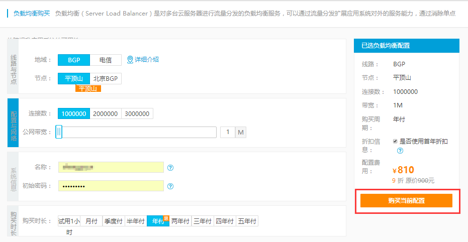Choose 平顶山 node
This screenshot has height=242, width=468.
pyautogui.click(x=74, y=79)
